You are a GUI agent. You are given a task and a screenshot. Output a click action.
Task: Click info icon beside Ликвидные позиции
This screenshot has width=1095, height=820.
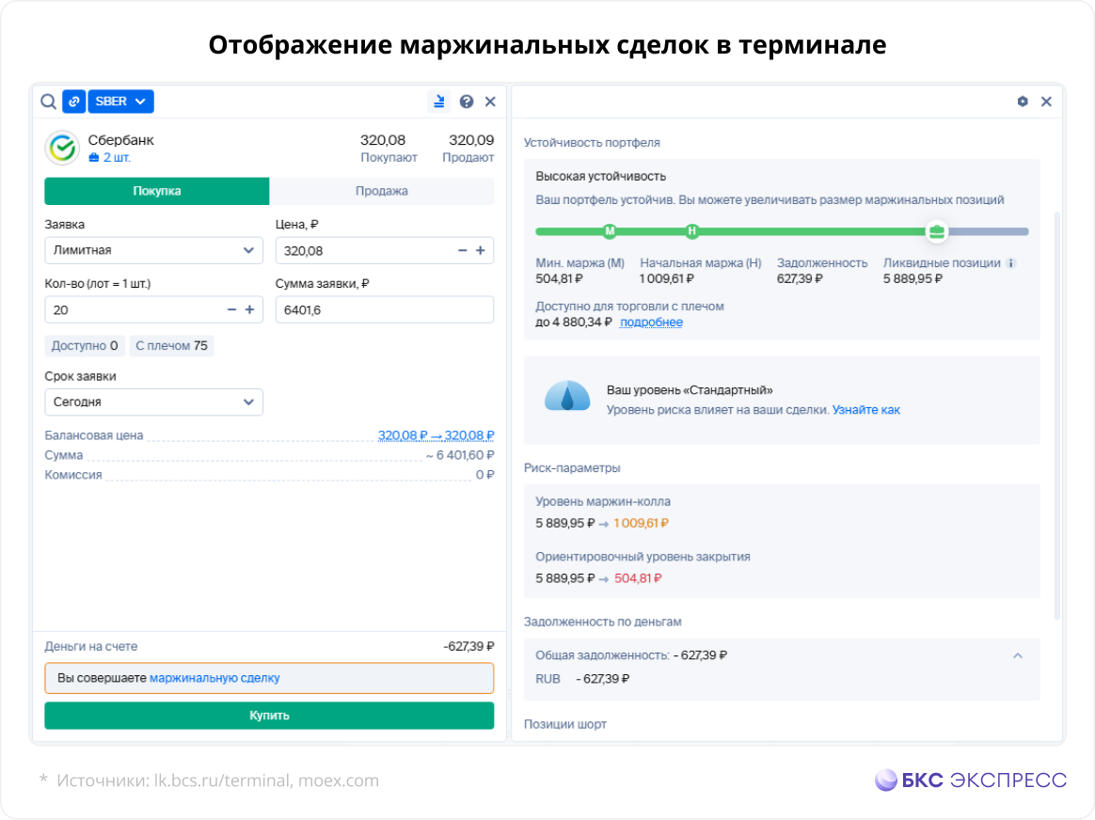point(1011,264)
